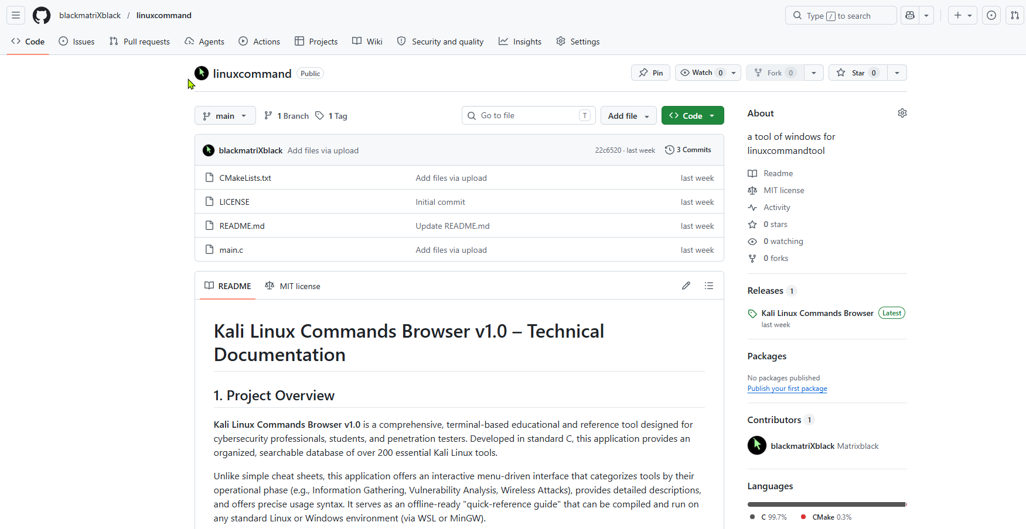Image resolution: width=1026 pixels, height=529 pixels.
Task: Focus the Go to file search field
Action: 529,115
